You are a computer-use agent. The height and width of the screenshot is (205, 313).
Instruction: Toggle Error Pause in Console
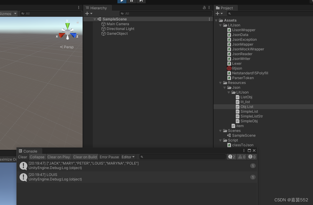pyautogui.click(x=109, y=157)
